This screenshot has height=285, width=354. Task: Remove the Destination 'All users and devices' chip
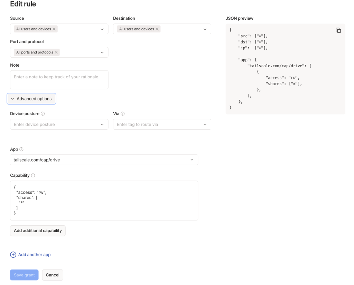click(x=157, y=29)
